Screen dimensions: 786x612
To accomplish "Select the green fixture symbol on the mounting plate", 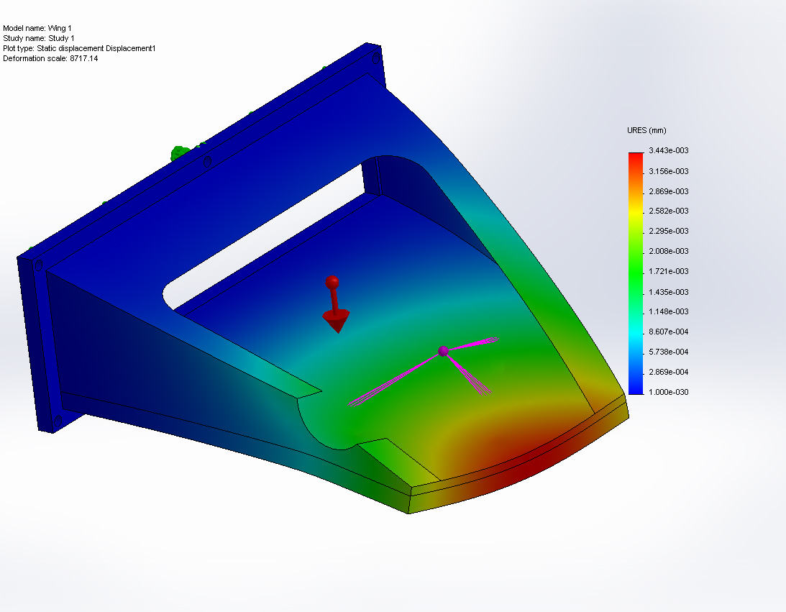I will pyautogui.click(x=178, y=151).
